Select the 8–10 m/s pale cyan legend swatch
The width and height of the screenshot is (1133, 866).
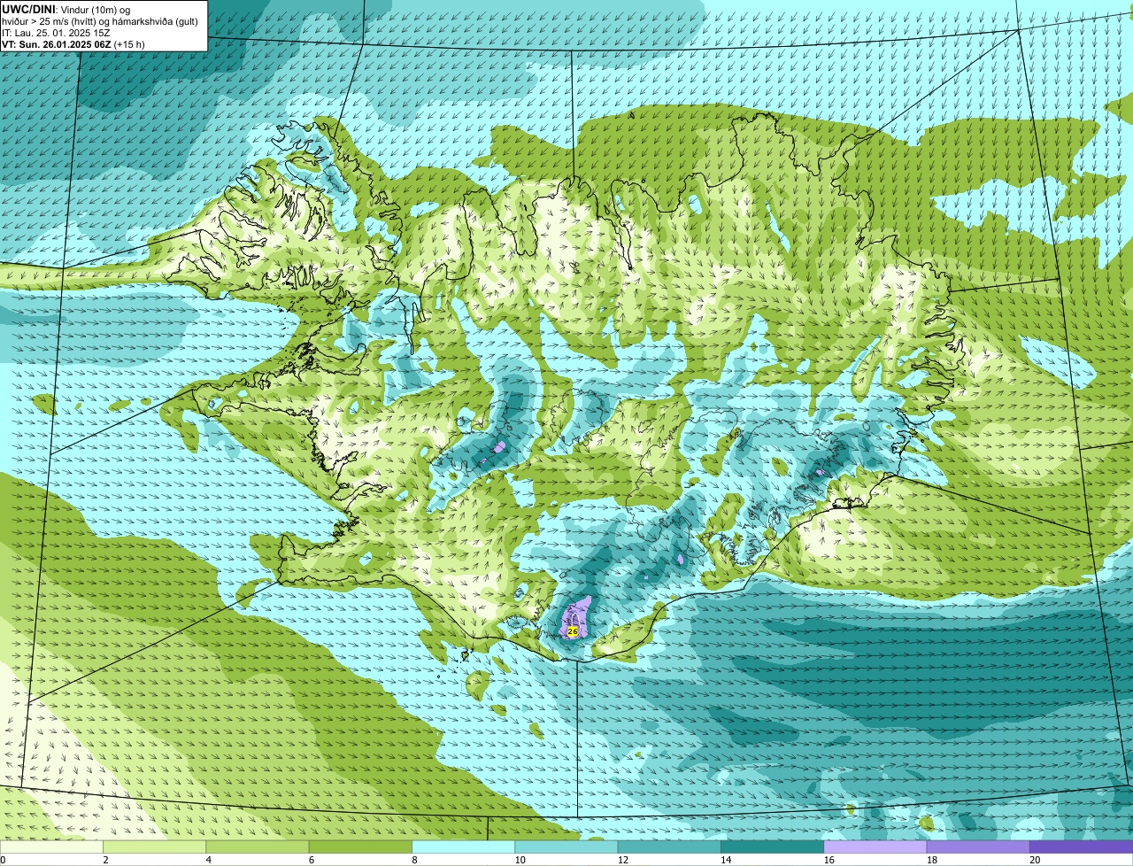click(464, 847)
